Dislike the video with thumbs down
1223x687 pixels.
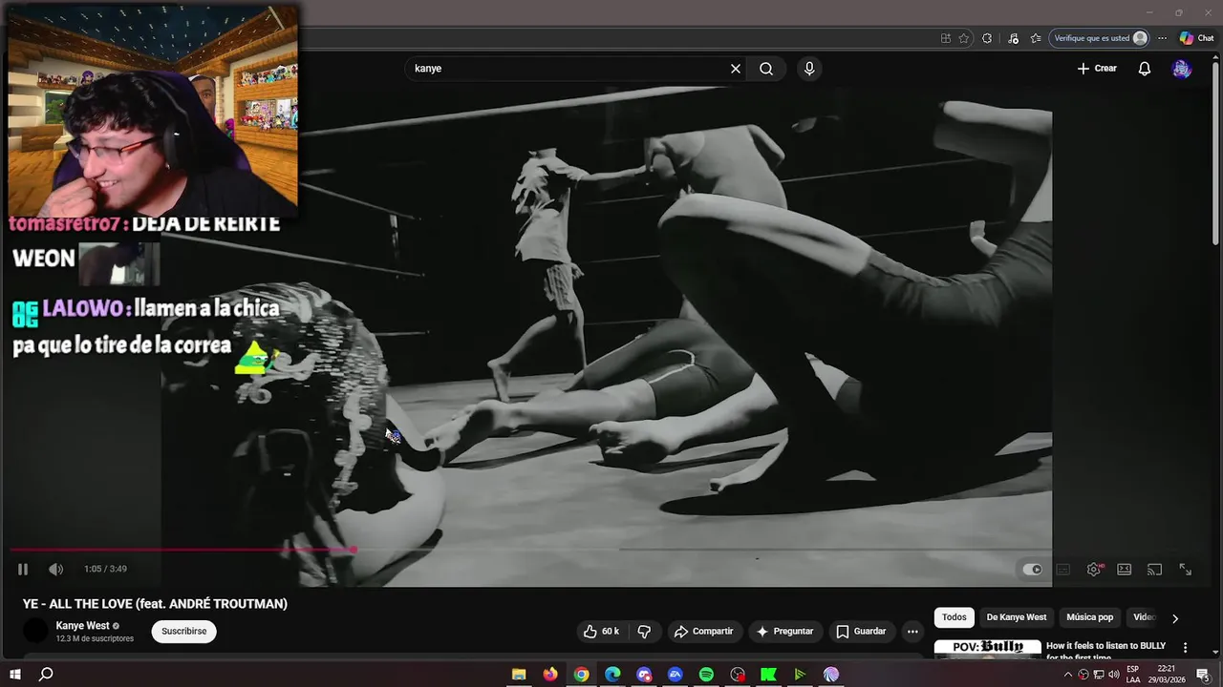pyautogui.click(x=644, y=632)
